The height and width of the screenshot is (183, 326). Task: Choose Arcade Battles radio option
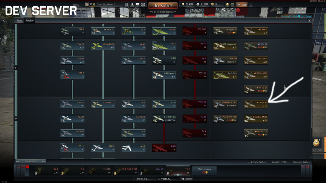click(258, 162)
